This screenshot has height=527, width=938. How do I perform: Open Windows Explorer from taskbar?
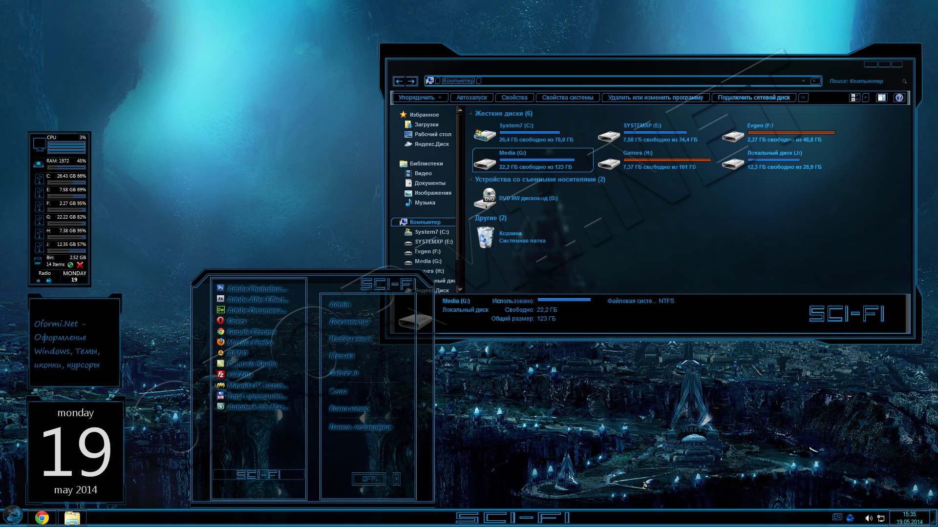tap(72, 516)
